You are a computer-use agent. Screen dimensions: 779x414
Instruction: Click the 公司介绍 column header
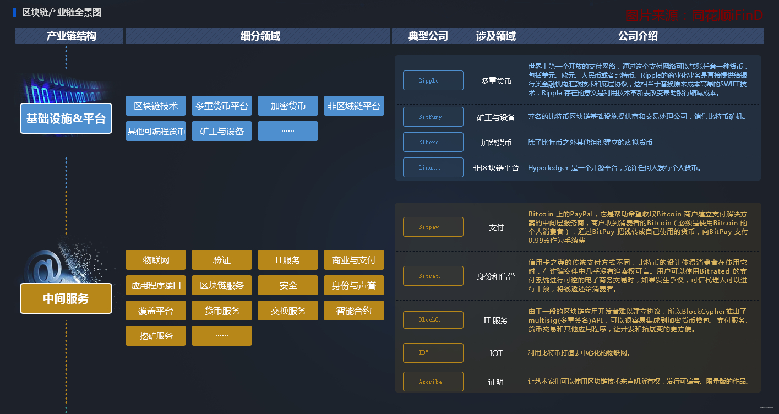[638, 36]
